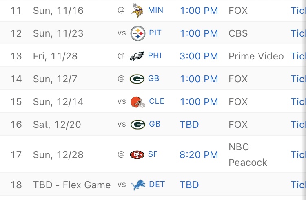Open the PIT team link
Screen dimensions: 306x200
pos(155,33)
